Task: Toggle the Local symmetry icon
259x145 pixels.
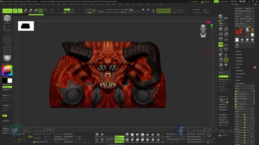Action: (x=221, y=45)
